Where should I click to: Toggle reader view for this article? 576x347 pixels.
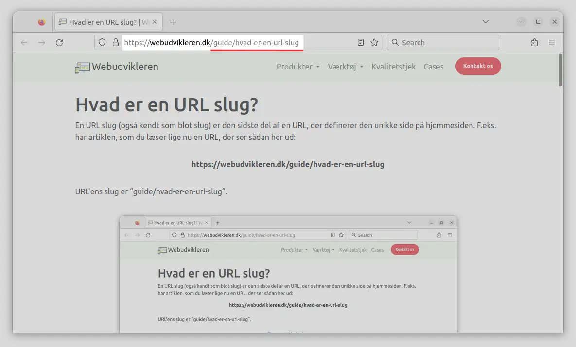[x=360, y=42]
